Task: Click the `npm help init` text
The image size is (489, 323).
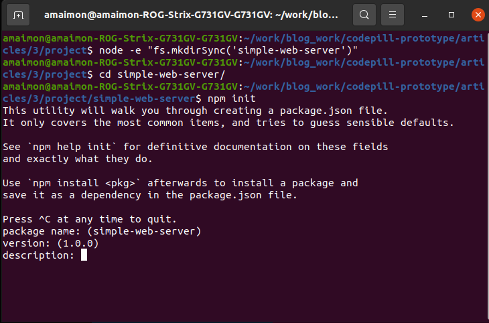Action: (x=70, y=147)
